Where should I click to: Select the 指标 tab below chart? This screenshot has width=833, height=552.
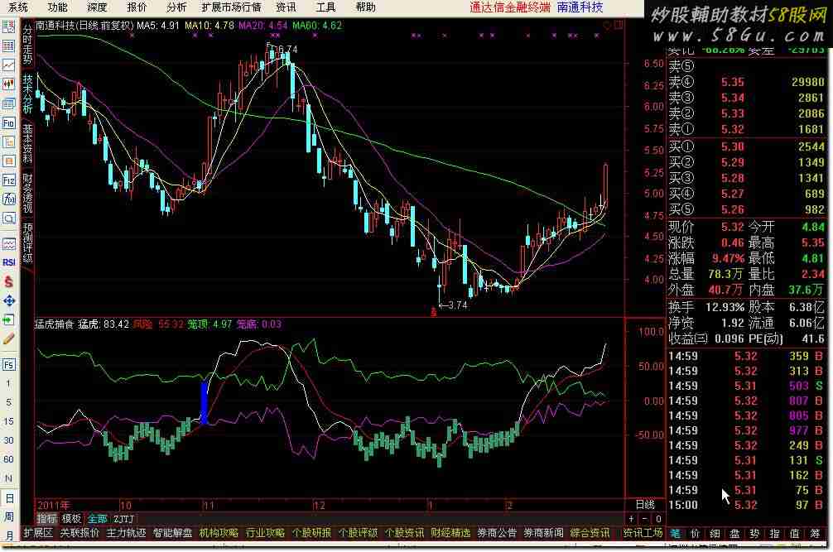[46, 519]
